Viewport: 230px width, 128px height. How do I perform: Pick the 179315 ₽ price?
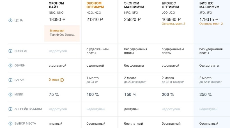209,20
